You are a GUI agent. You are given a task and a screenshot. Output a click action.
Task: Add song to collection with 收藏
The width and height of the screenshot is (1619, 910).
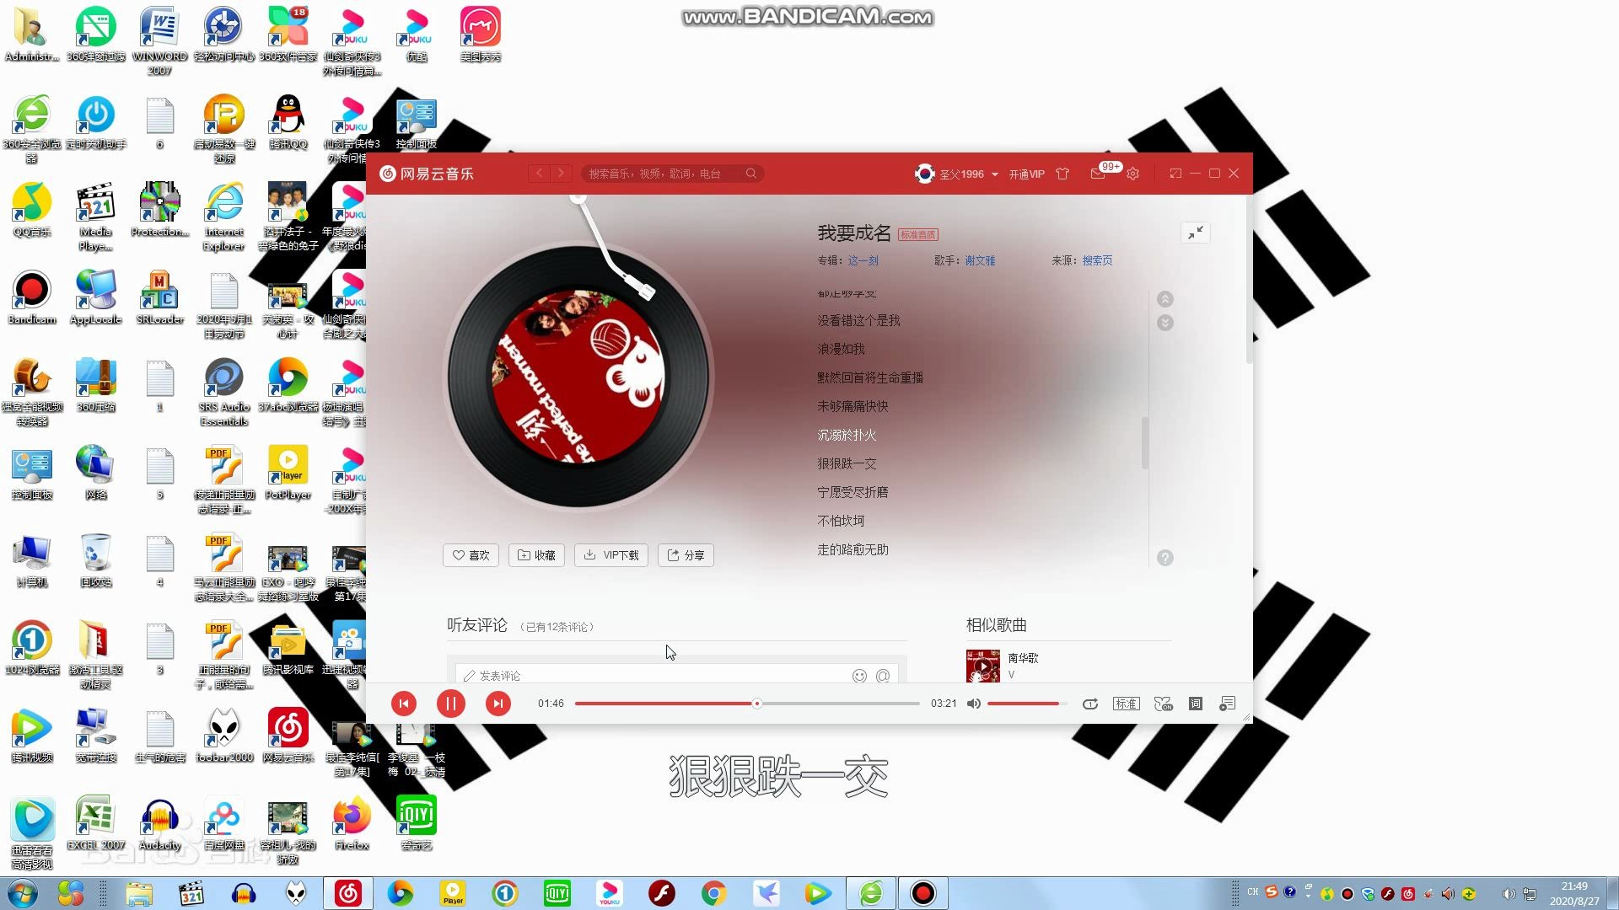pyautogui.click(x=536, y=555)
